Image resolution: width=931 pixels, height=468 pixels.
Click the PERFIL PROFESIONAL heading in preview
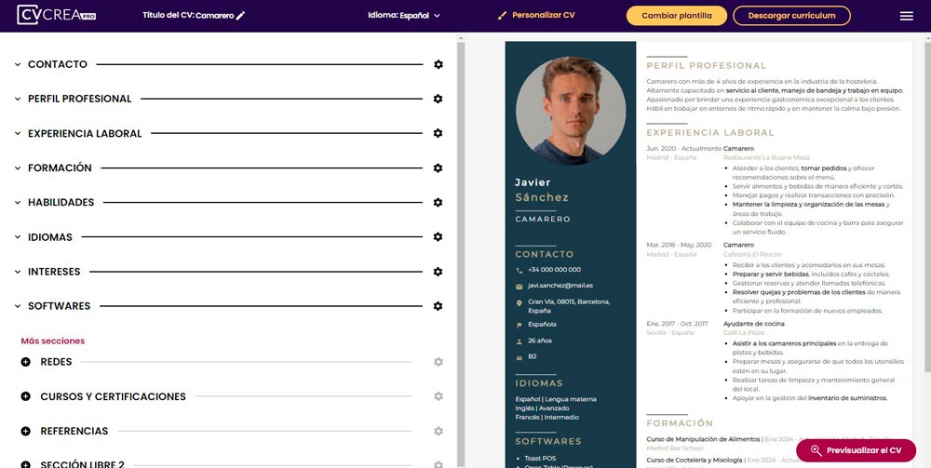[x=707, y=66]
